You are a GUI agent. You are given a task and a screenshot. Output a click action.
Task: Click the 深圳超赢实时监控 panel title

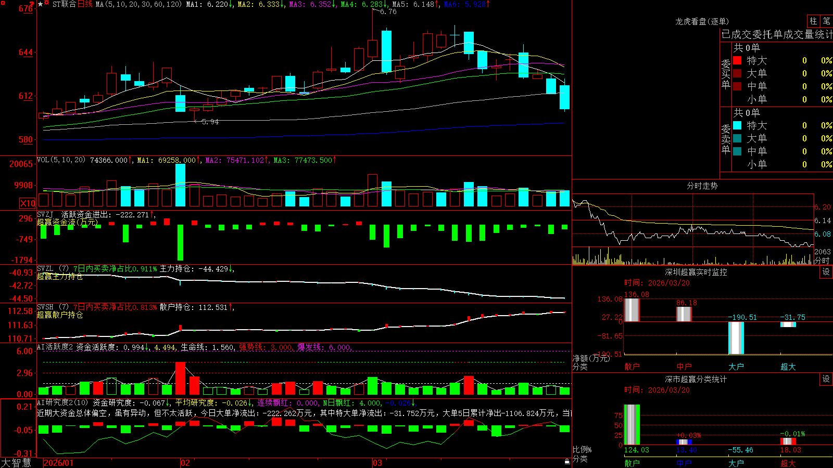pos(696,272)
